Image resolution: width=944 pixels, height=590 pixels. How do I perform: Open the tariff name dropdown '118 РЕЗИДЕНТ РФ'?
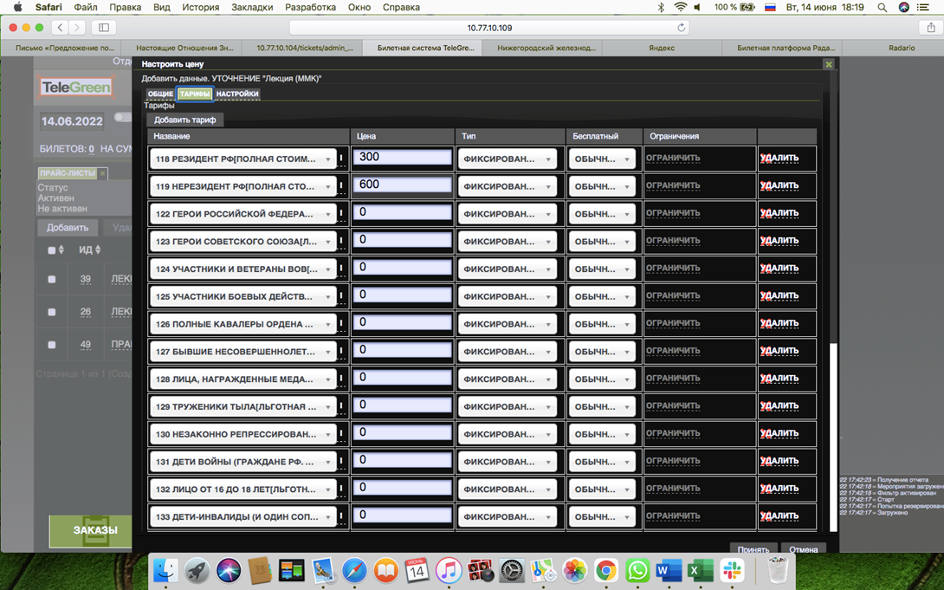242,159
